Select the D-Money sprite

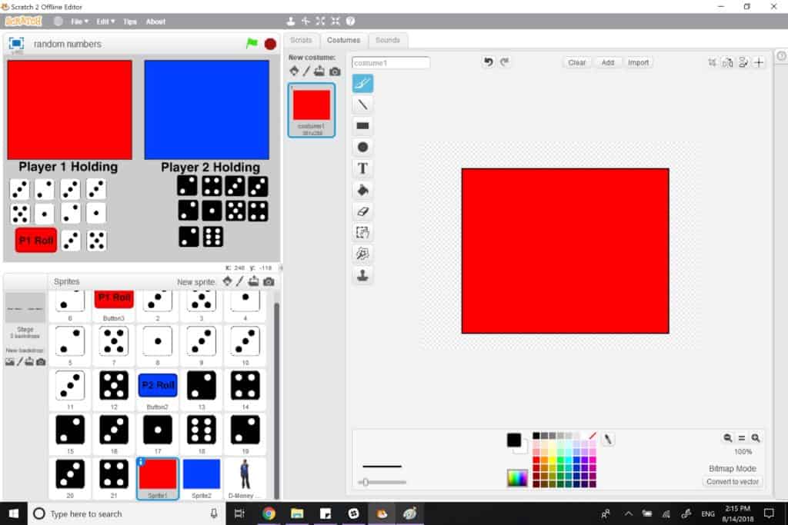coord(245,478)
